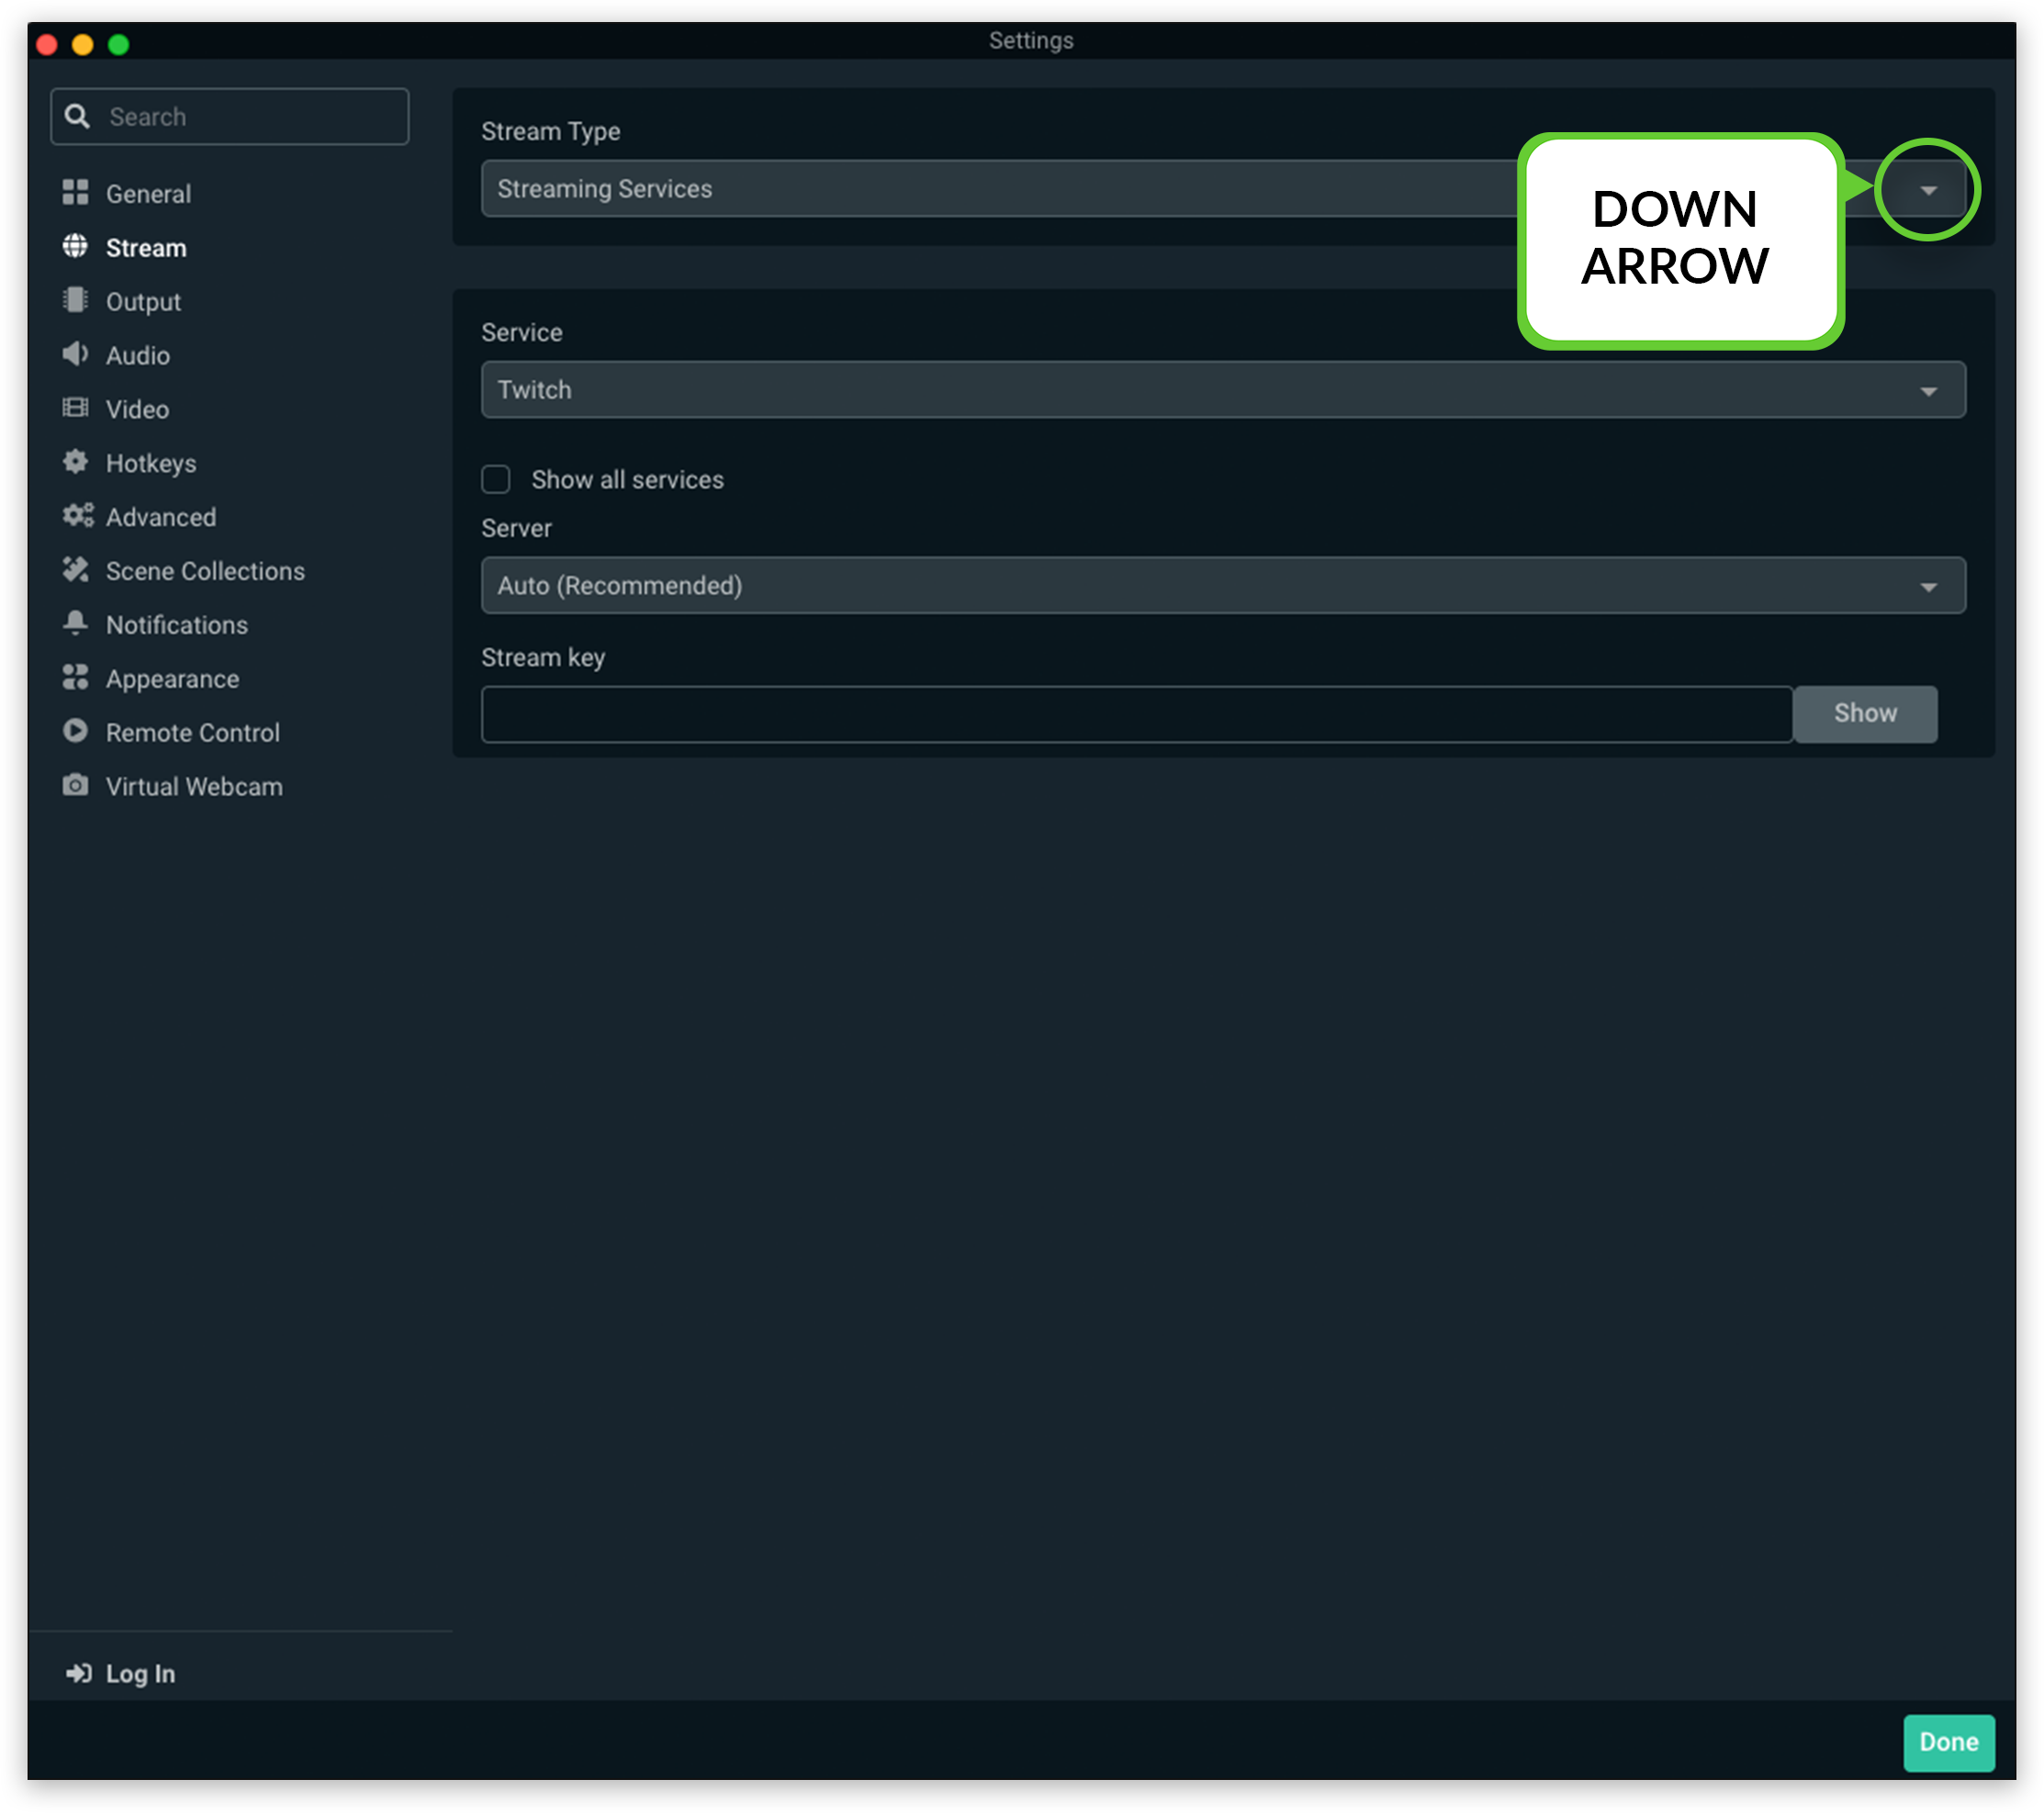The width and height of the screenshot is (2044, 1813).
Task: Click the Stream key input field
Action: 1138,714
